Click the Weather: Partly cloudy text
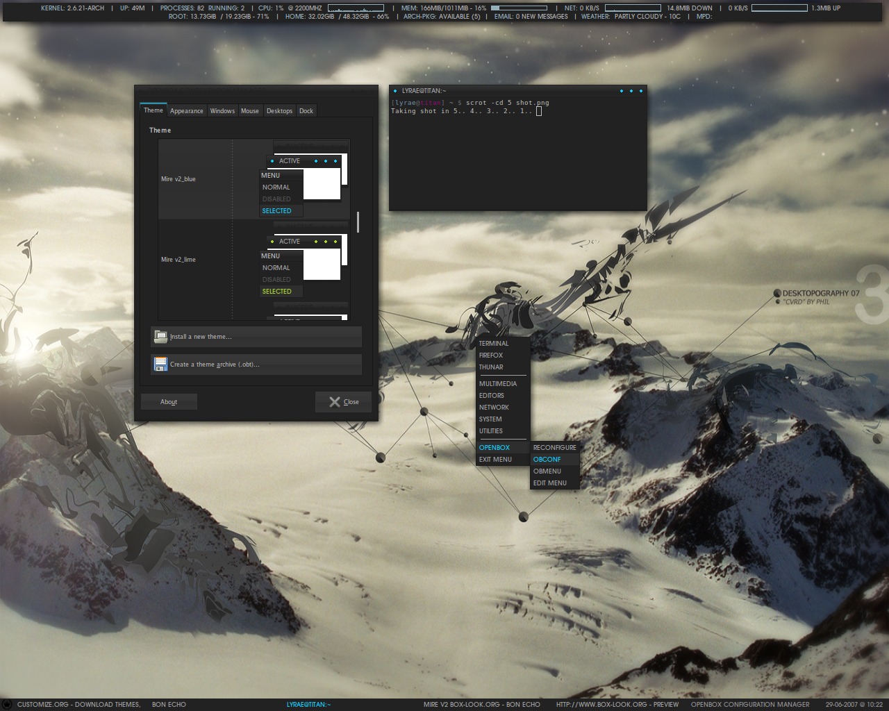Viewport: 889px width, 711px height. point(631,16)
